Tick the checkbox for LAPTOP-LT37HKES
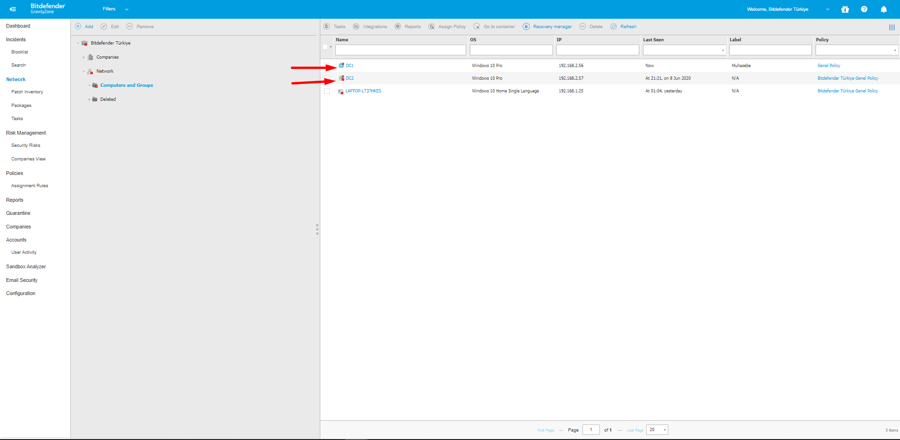The image size is (900, 440). tap(327, 91)
